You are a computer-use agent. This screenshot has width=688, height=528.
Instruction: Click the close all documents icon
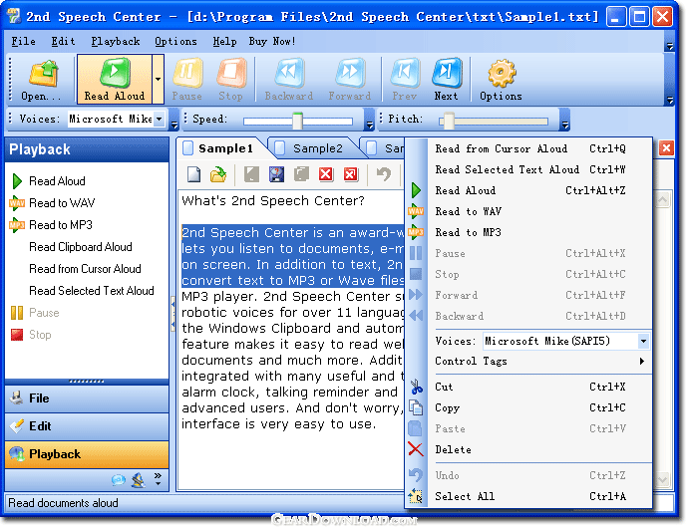tap(351, 174)
